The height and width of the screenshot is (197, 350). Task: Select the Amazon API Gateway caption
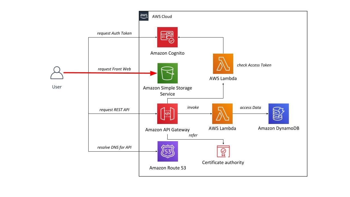point(167,130)
